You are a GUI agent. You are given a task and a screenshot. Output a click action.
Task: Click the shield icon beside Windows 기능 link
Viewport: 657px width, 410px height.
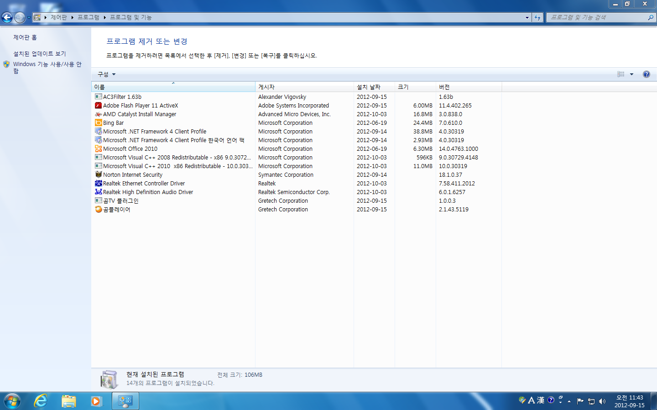click(6, 64)
